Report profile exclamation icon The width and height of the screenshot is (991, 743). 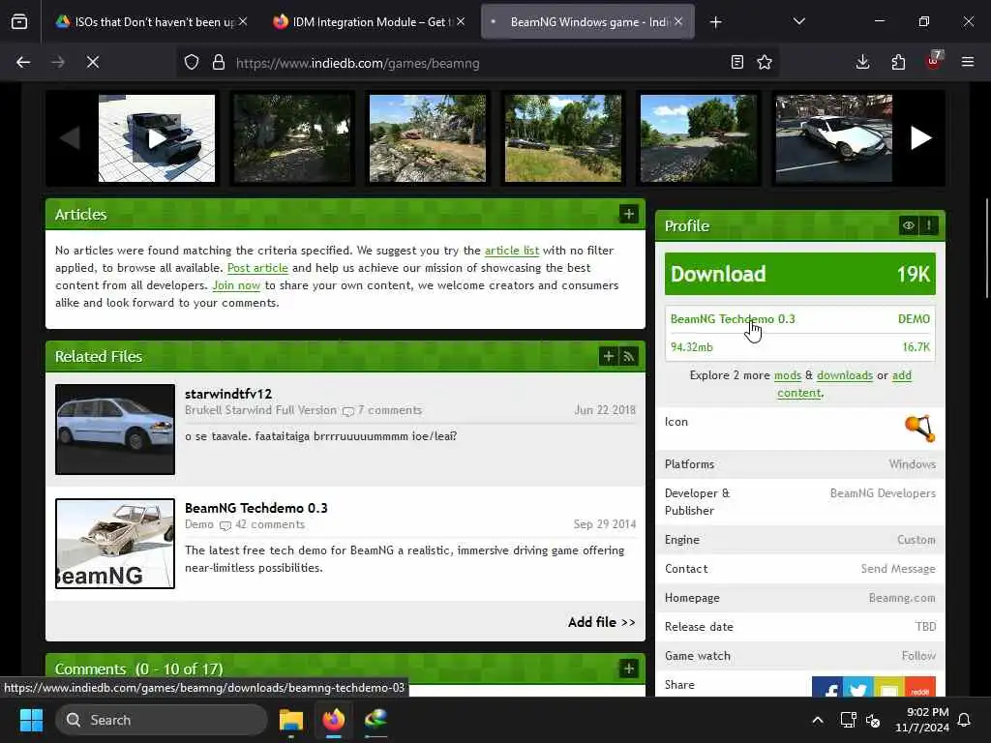coord(929,225)
